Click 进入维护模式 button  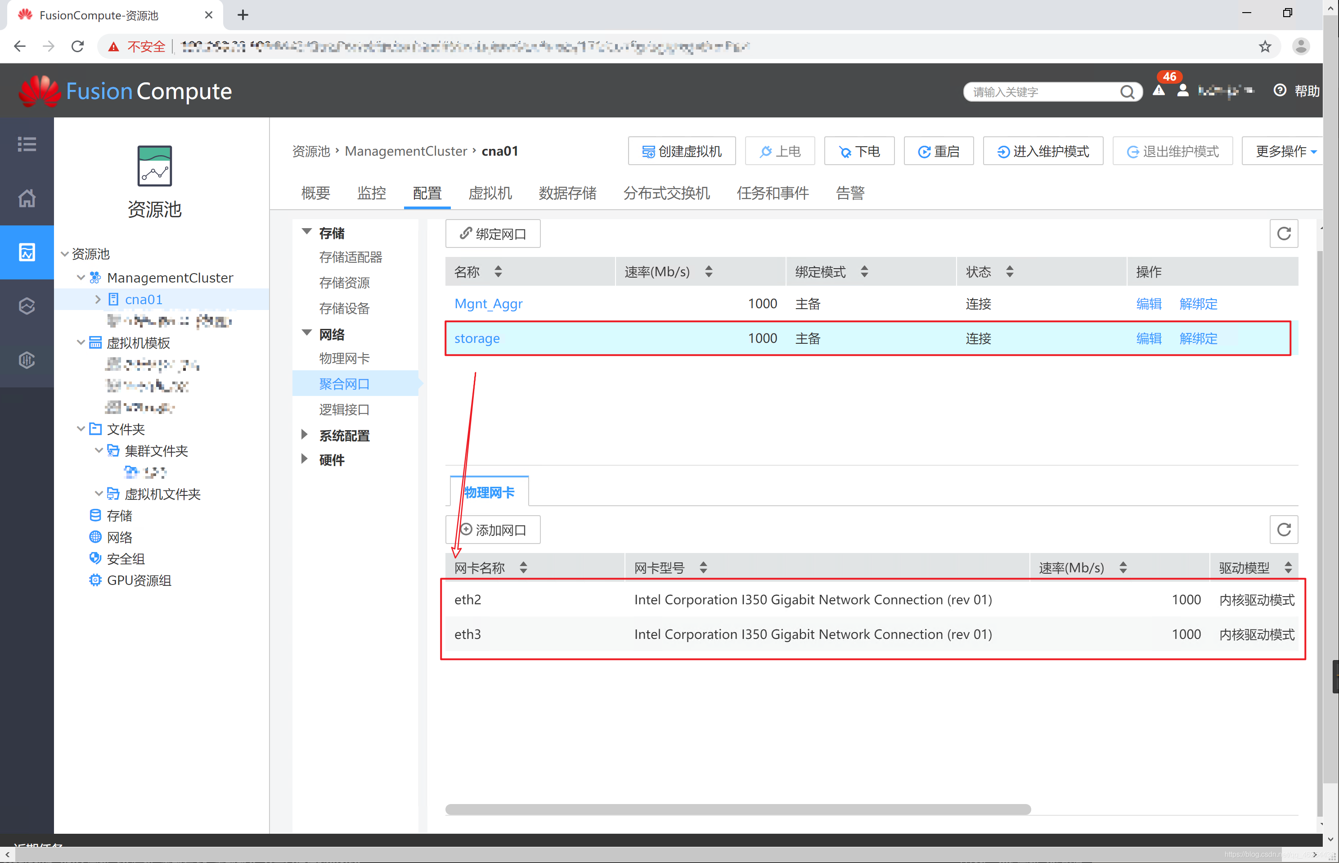1043,151
